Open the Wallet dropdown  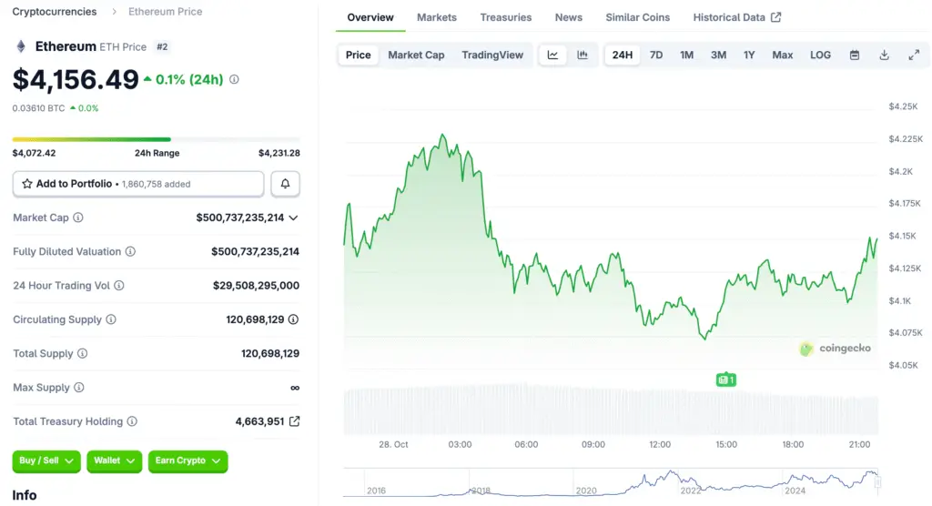(x=115, y=461)
